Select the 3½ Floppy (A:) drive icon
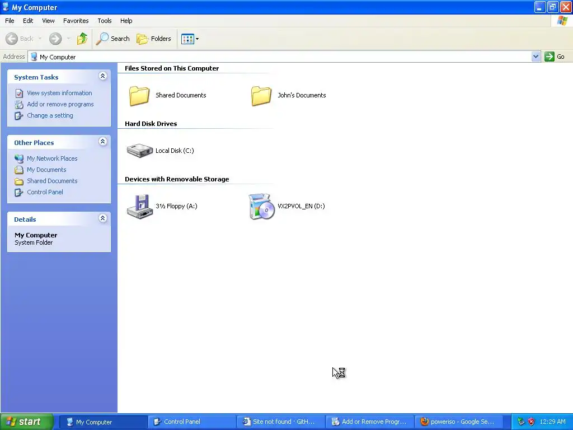This screenshot has width=573, height=430. coord(139,207)
